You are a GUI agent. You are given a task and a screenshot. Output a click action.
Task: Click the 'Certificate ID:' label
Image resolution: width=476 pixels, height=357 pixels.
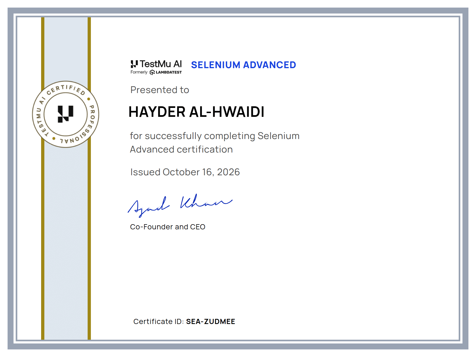pos(158,321)
